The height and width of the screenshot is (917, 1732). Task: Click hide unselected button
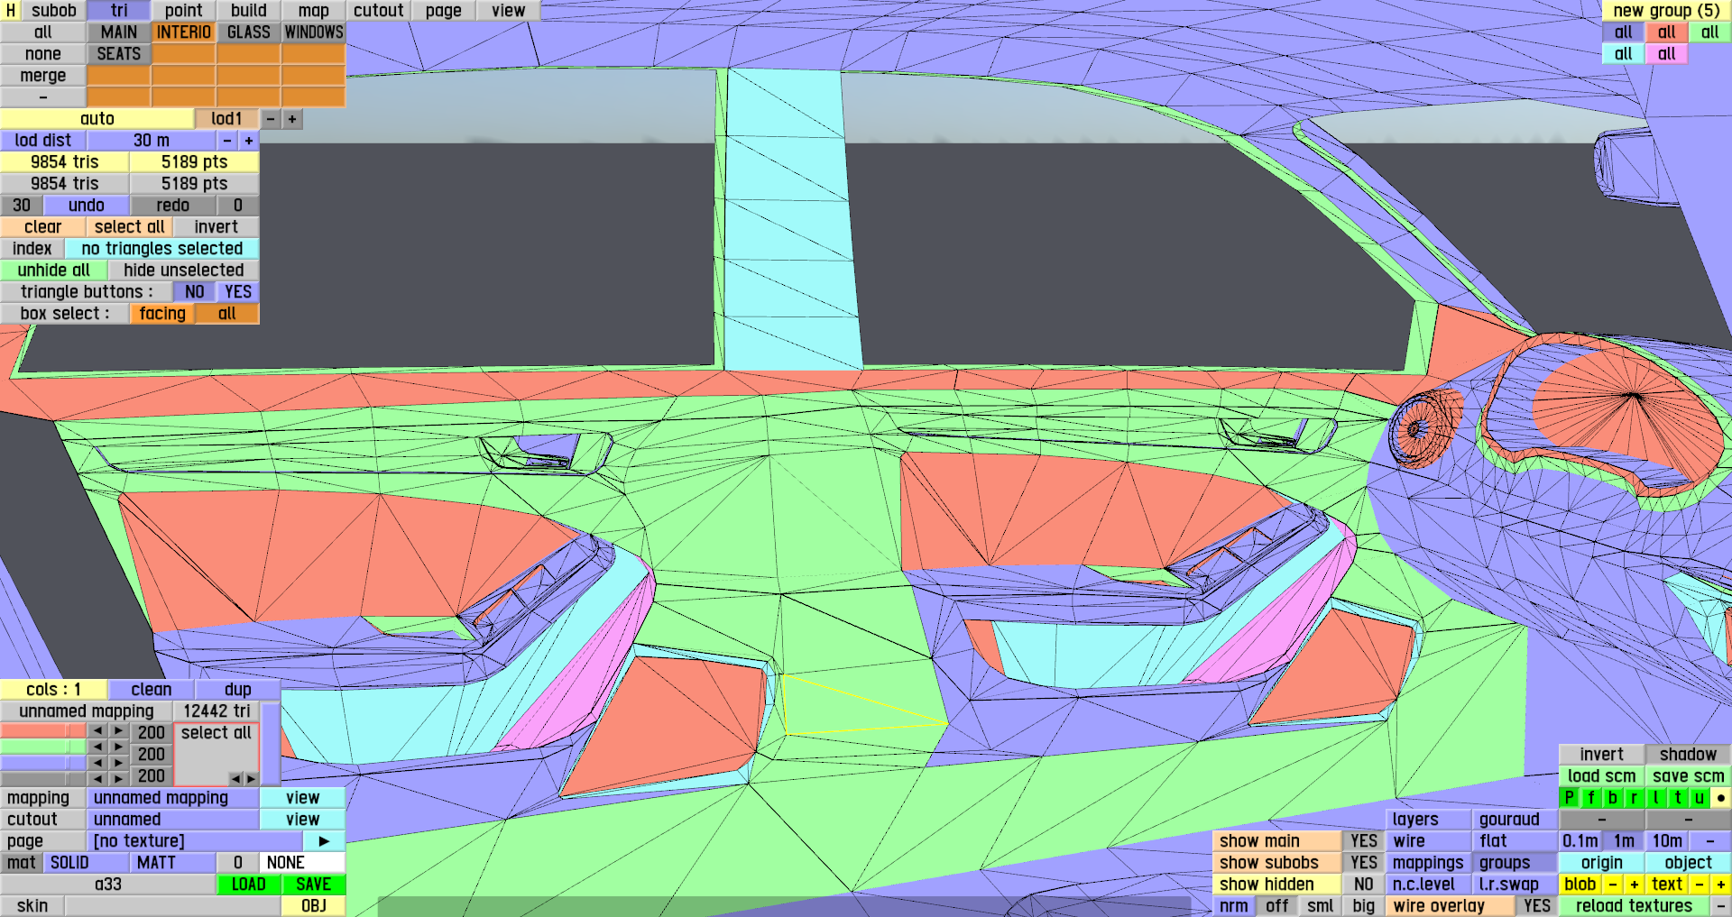pyautogui.click(x=184, y=271)
